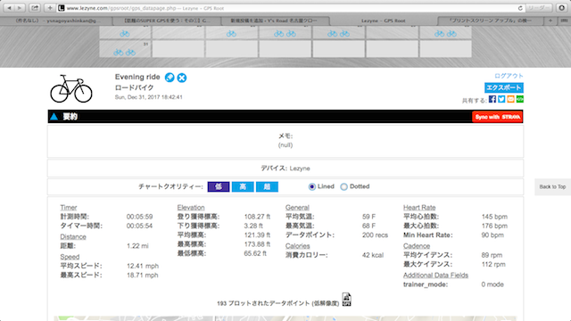Edit the Evening ride title with pencil icon

(170, 78)
